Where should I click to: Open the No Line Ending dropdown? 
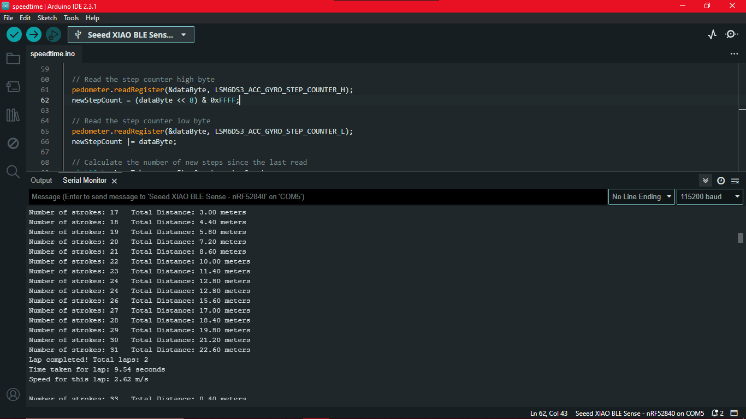[x=642, y=196]
